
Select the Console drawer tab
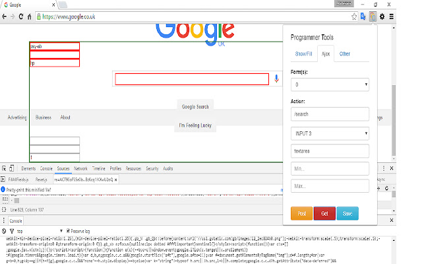click(16, 221)
